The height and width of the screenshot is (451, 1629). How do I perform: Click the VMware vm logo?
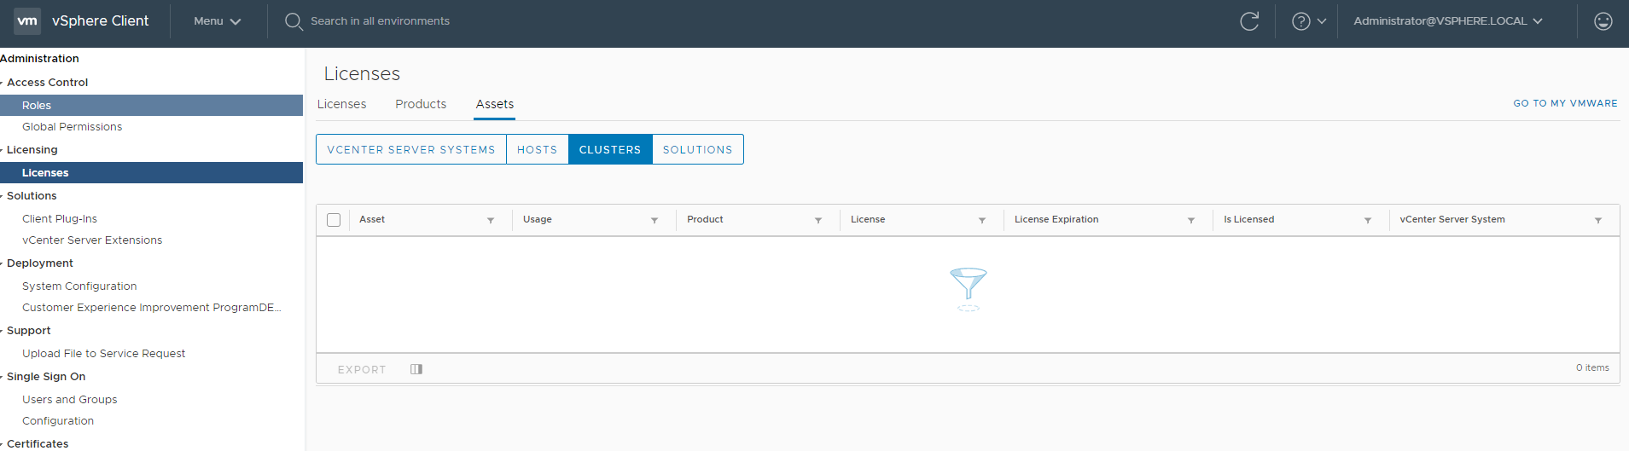click(27, 21)
